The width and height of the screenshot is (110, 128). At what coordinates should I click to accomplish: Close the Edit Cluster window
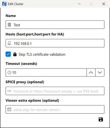click(x=103, y=4)
